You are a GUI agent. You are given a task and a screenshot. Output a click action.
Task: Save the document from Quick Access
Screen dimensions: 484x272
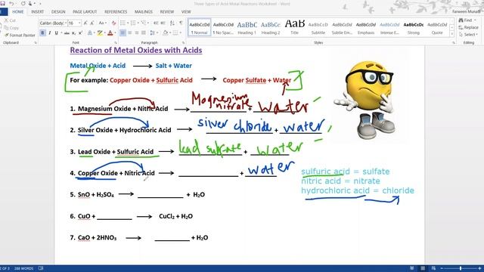coord(3,3)
